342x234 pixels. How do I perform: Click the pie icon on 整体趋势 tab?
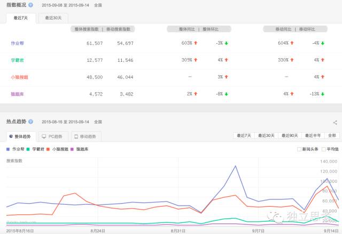pos(12,136)
